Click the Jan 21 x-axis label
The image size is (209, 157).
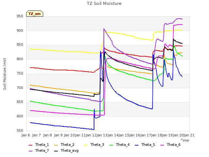[189, 135]
